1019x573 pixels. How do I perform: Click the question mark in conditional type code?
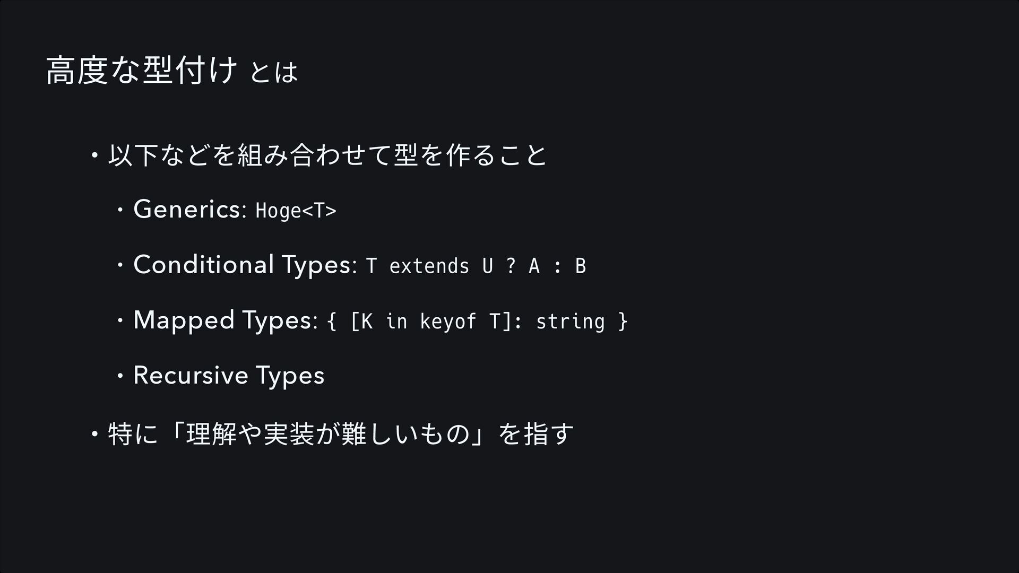tap(511, 266)
